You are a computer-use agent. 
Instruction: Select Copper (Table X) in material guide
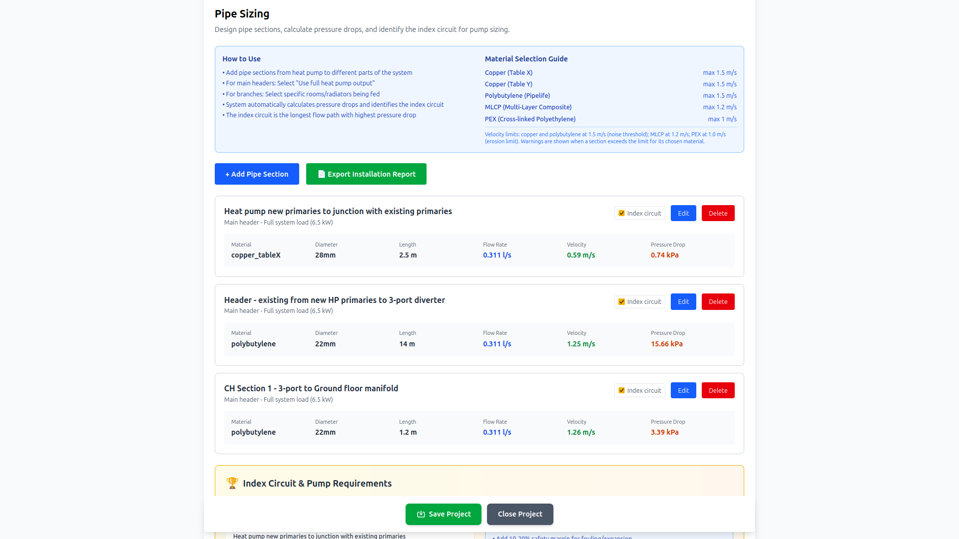[508, 72]
